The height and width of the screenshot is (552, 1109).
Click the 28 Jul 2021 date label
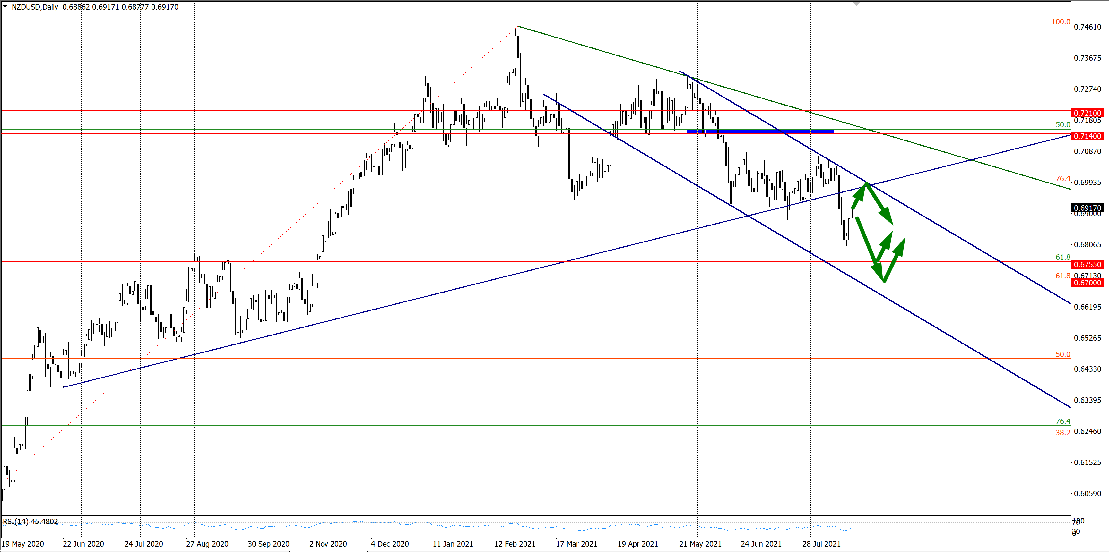coord(821,544)
